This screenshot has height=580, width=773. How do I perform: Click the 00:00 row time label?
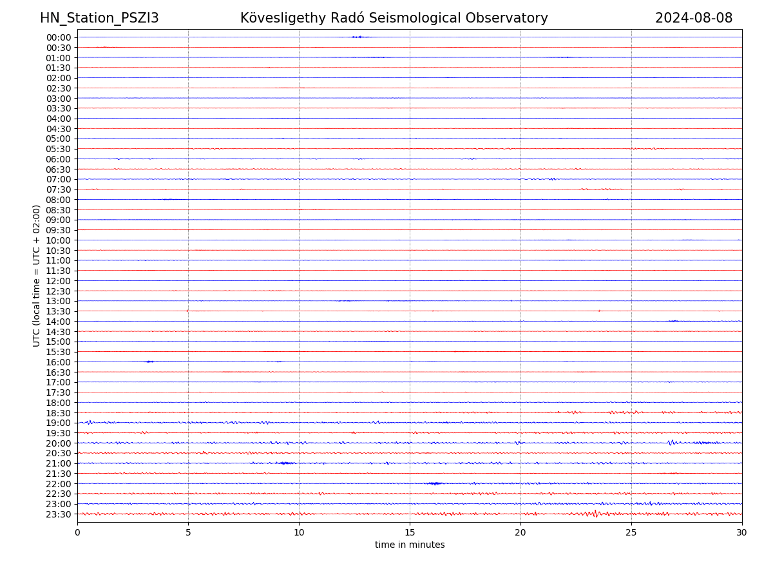pyautogui.click(x=59, y=37)
